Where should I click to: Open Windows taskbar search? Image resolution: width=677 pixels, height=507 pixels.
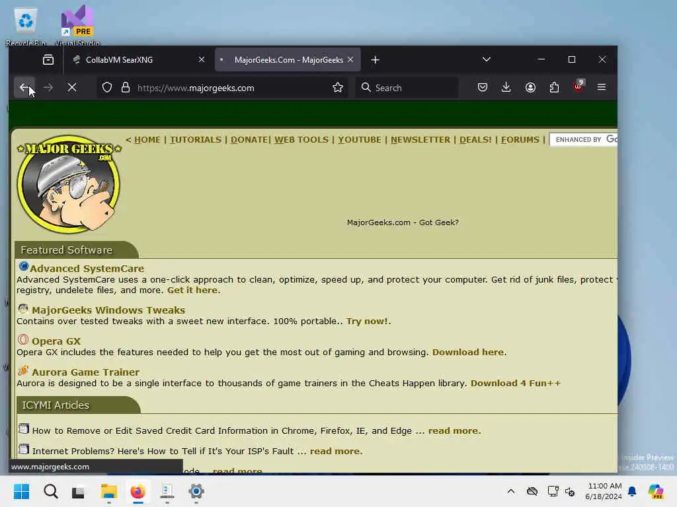click(50, 491)
